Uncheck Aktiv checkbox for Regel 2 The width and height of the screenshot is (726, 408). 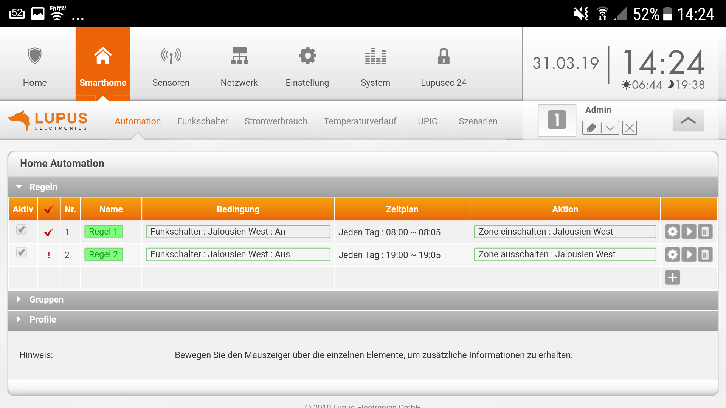[x=22, y=252]
